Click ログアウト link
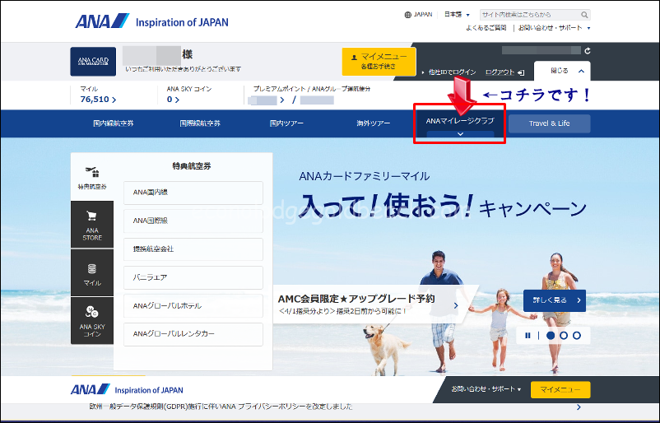 500,72
